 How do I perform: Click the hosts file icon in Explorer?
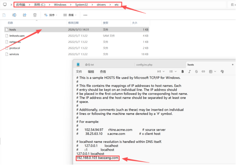point(7,30)
